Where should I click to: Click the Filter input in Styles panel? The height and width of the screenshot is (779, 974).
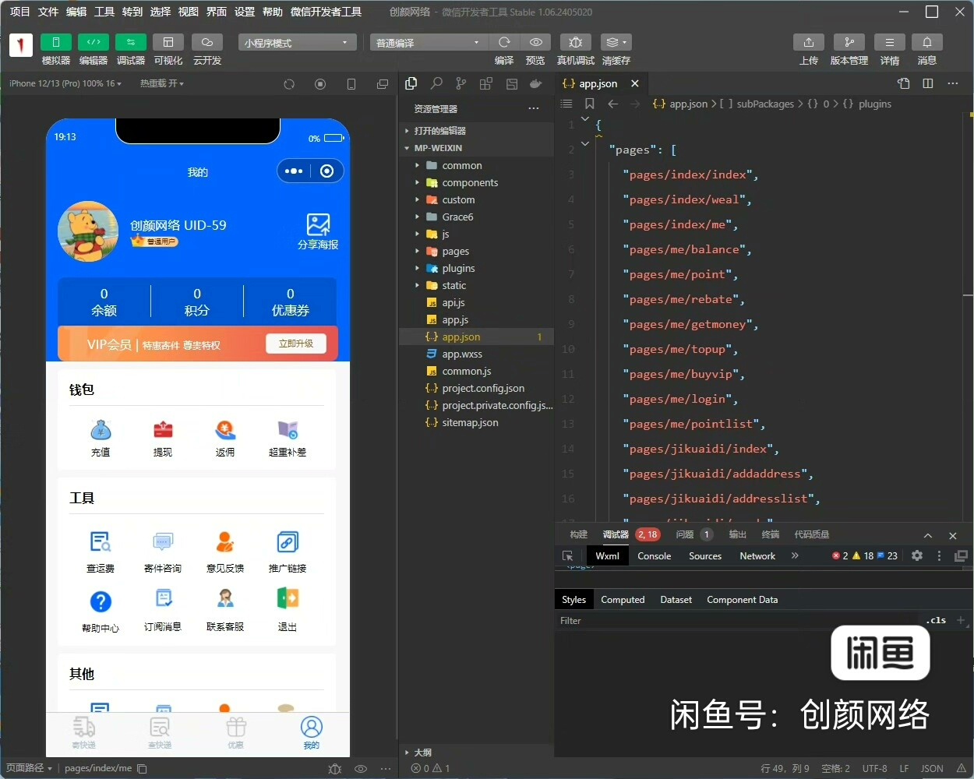pos(732,621)
